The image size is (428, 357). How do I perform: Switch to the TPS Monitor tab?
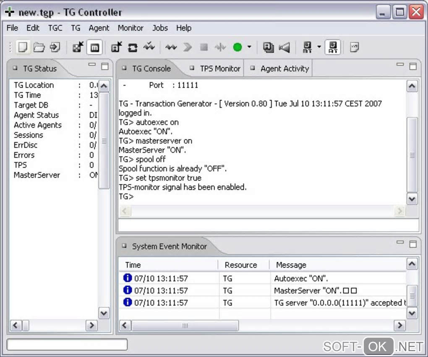[x=215, y=68]
